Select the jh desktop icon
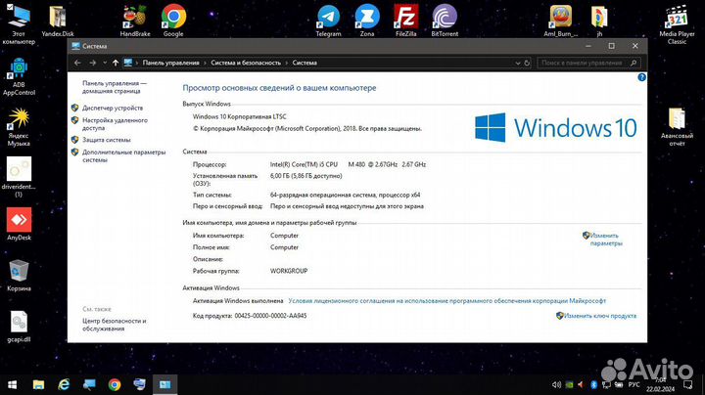The width and height of the screenshot is (705, 395). pos(599,22)
